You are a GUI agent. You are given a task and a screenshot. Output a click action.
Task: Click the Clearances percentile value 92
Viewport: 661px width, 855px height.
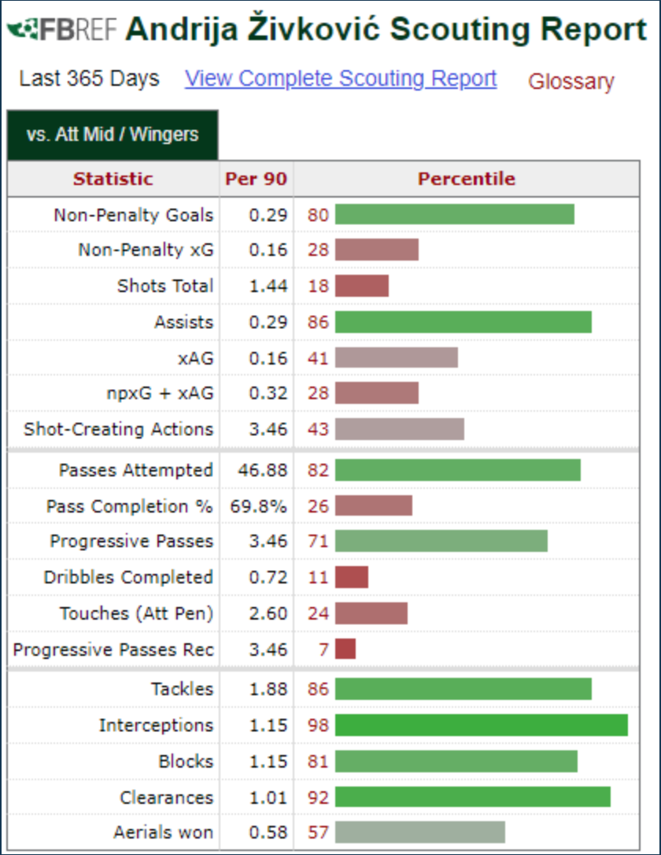click(318, 798)
